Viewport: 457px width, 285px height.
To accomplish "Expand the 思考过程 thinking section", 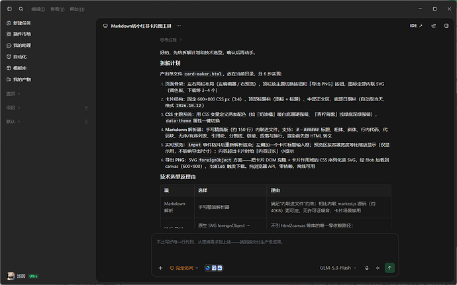I will click(171, 40).
